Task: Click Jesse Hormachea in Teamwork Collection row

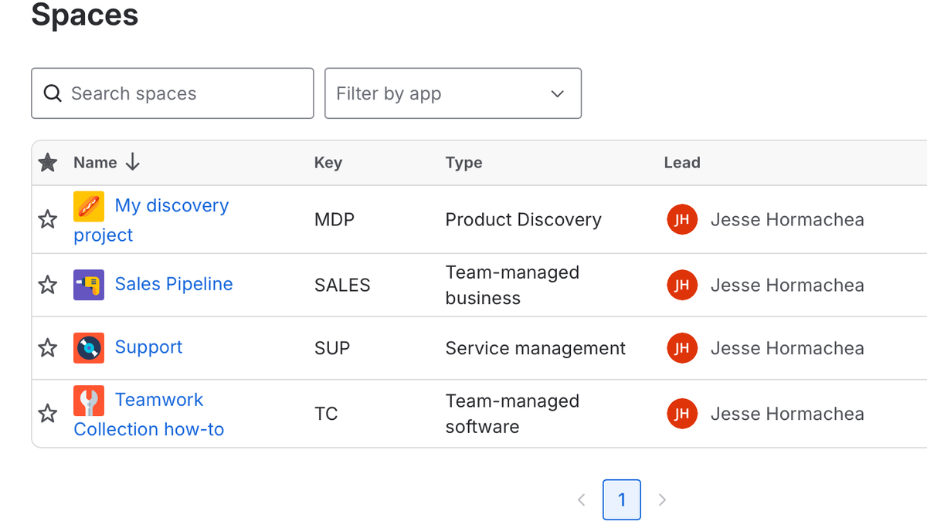Action: [787, 414]
